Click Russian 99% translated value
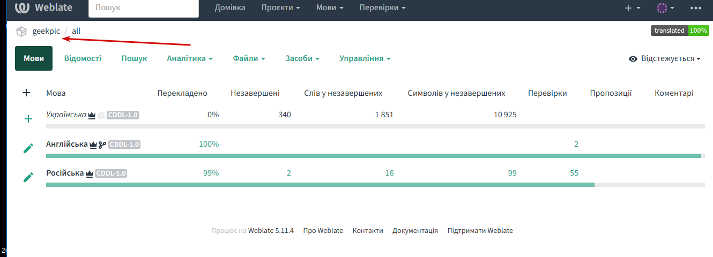This screenshot has height=257, width=713. pyautogui.click(x=211, y=173)
